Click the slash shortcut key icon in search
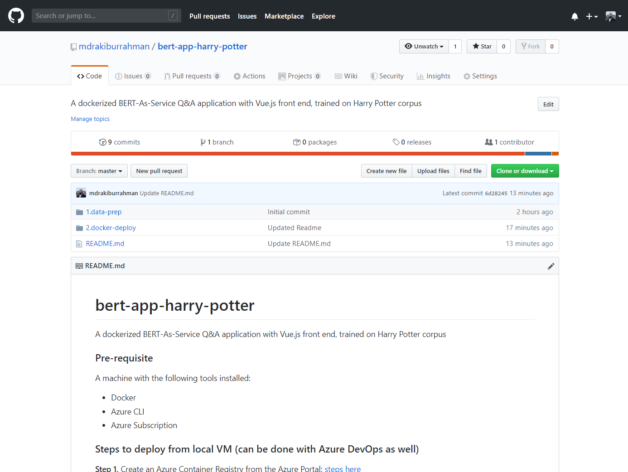This screenshot has height=472, width=628. (x=173, y=16)
